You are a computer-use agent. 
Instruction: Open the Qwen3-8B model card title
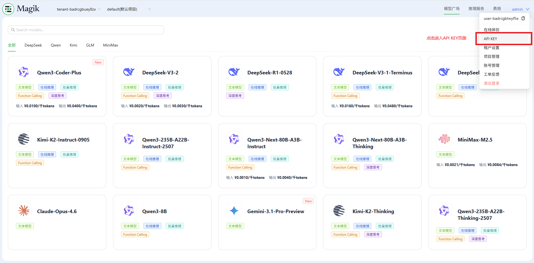point(155,211)
